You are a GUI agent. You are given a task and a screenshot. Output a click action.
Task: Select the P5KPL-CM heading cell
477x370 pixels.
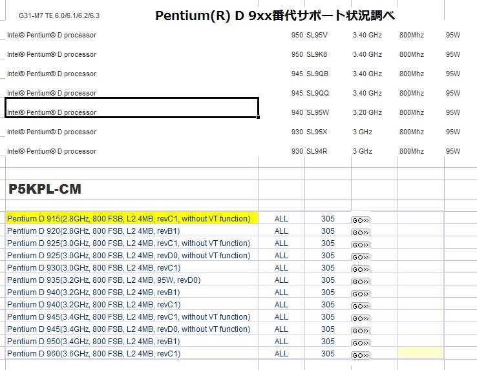pyautogui.click(x=132, y=189)
